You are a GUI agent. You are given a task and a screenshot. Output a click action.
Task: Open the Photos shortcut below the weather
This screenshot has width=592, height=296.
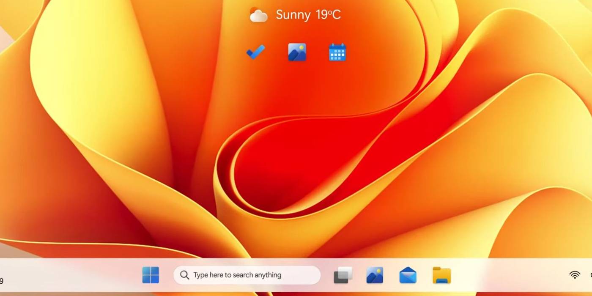coord(297,52)
